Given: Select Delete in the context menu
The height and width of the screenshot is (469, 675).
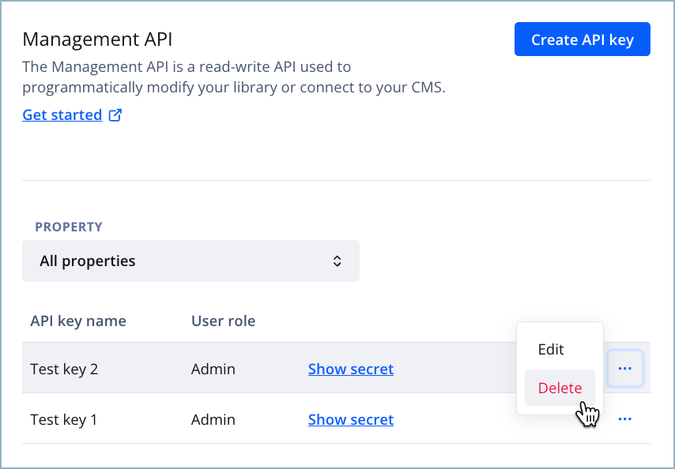Looking at the screenshot, I should (560, 388).
